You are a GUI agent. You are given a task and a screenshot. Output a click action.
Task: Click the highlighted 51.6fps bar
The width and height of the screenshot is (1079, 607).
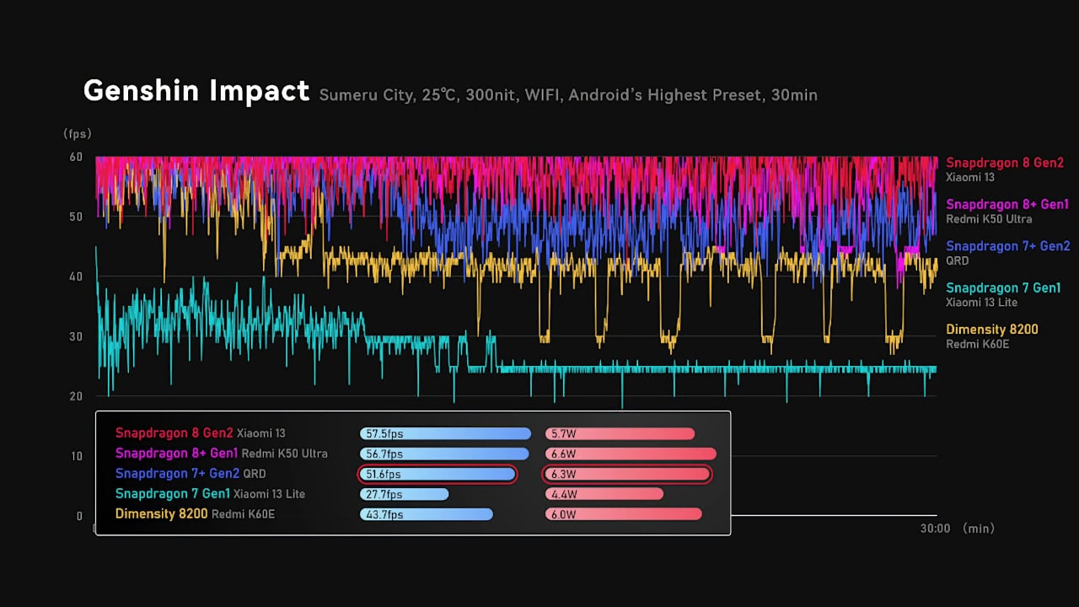[438, 475]
